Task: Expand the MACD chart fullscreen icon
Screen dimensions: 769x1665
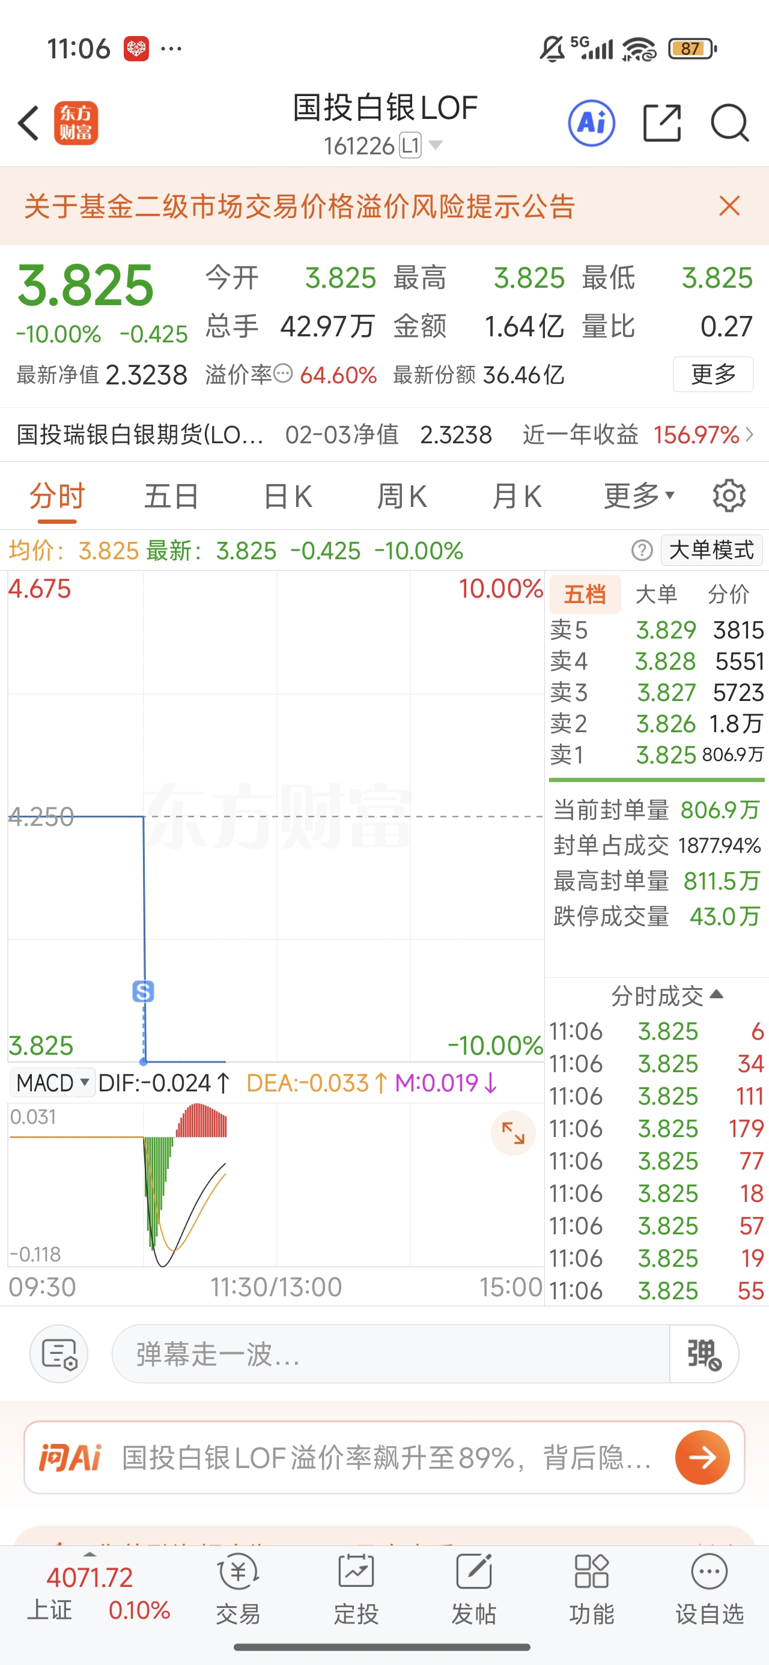Action: (x=513, y=1133)
